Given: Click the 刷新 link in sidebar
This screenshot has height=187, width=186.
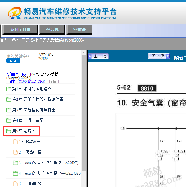Looking at the screenshot, I should [54, 82].
